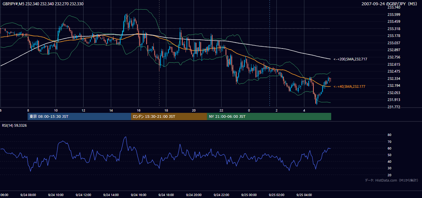Viewport: 422px width, 198px height.
Task: Click price level 232.475 on the price axis
Action: (394, 71)
